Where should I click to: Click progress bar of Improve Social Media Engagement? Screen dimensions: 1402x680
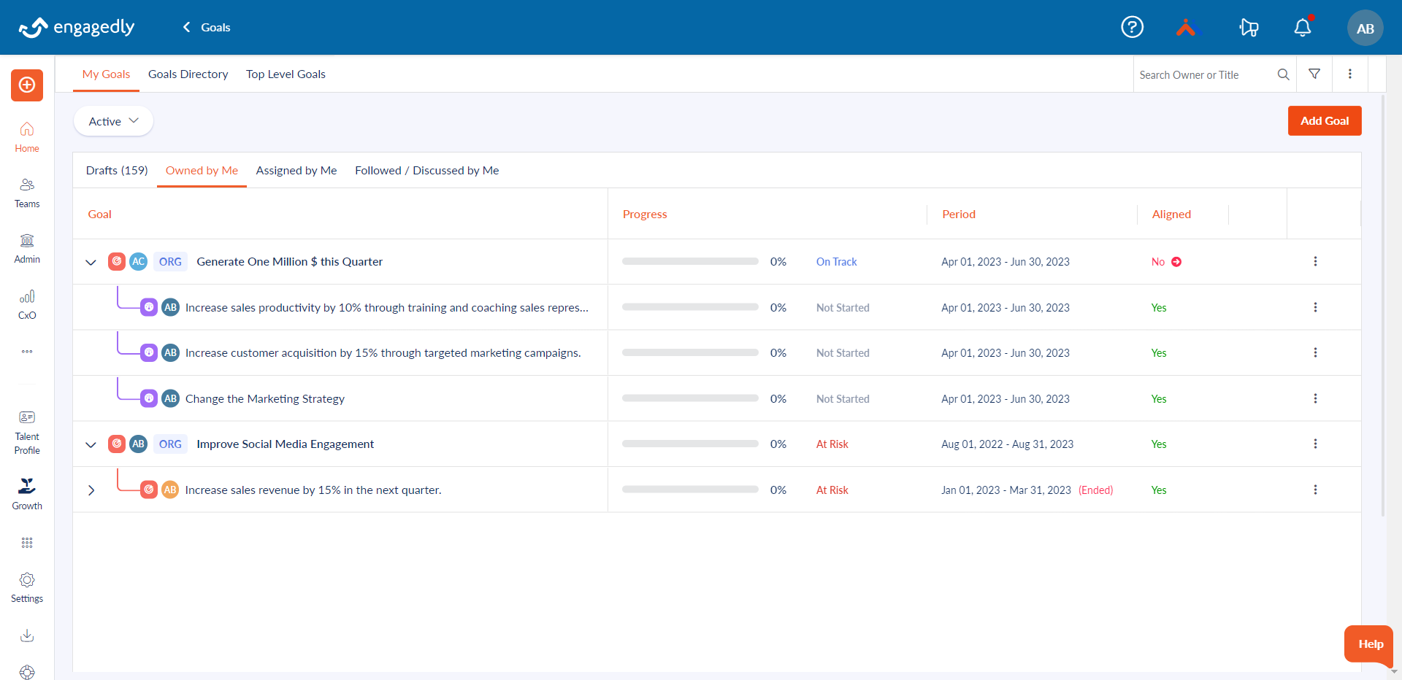pos(690,444)
